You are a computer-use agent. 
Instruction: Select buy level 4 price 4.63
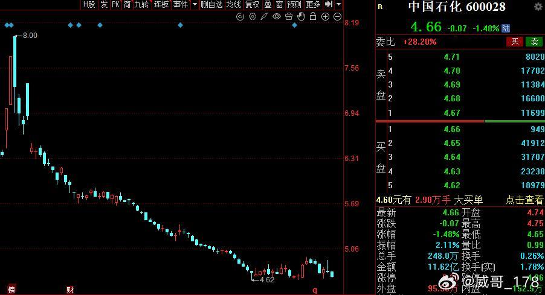point(452,171)
